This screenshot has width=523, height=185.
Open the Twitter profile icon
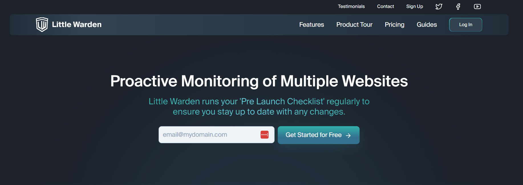tap(439, 7)
